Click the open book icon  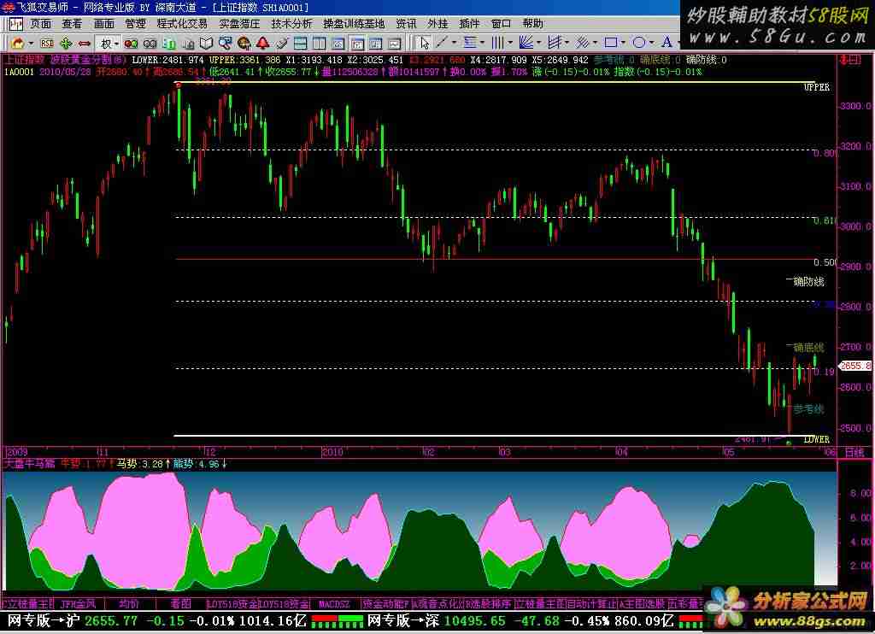[207, 43]
